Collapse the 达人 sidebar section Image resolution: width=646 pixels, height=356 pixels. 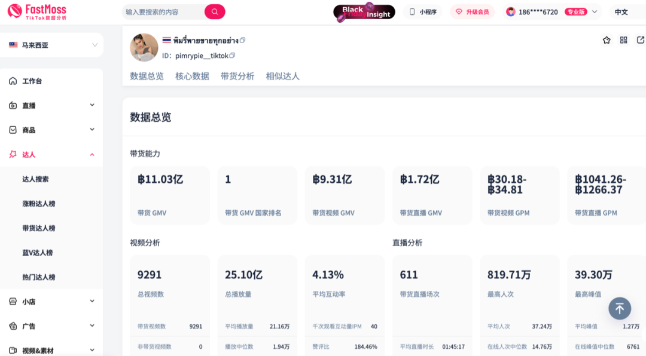click(52, 154)
